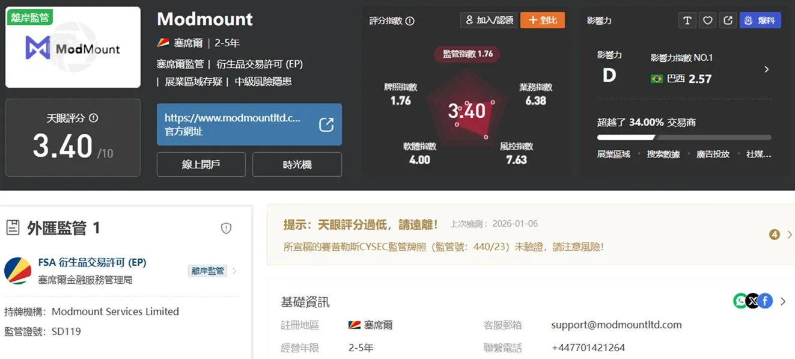Select the 廣告投放 tab
This screenshot has height=359, width=795.
713,154
